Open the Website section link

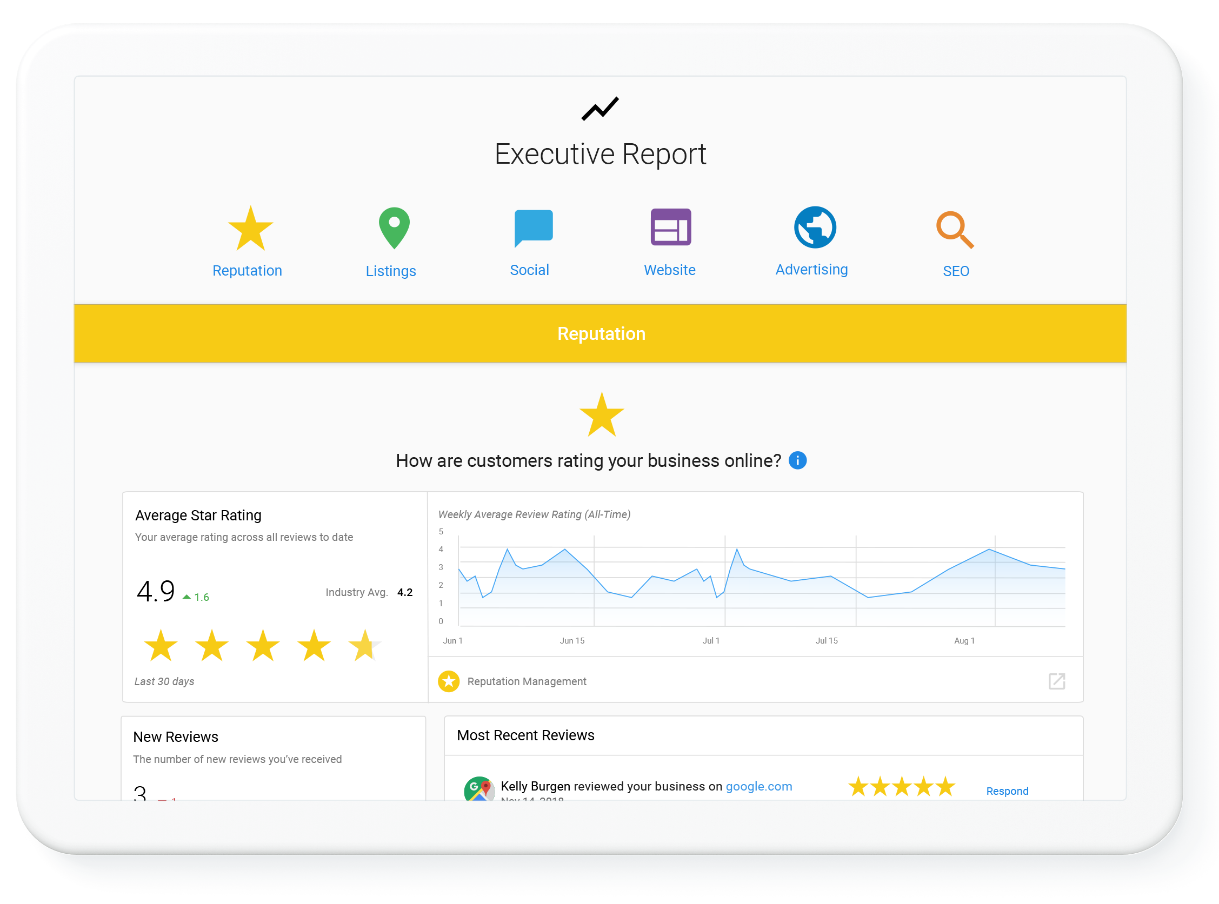(x=669, y=270)
